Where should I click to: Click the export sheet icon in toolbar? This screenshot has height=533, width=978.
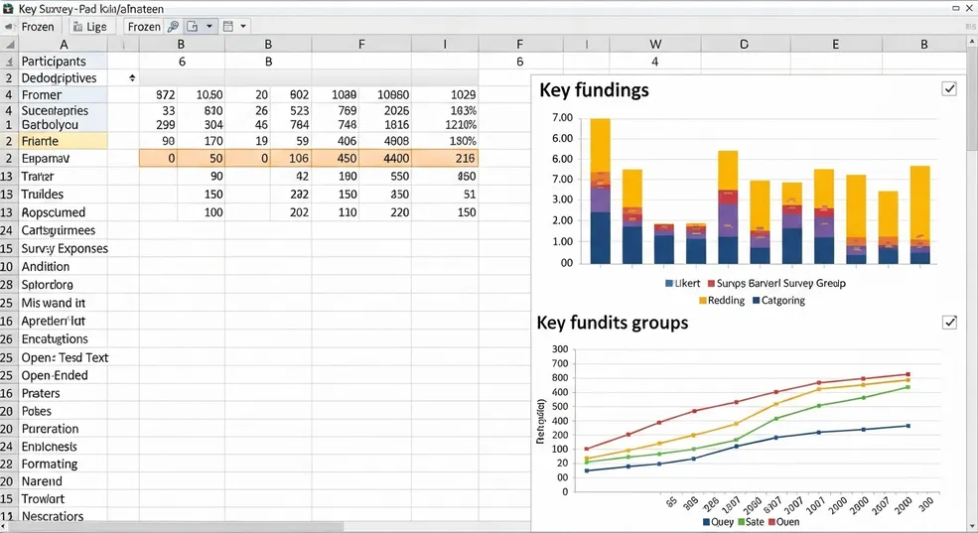194,27
